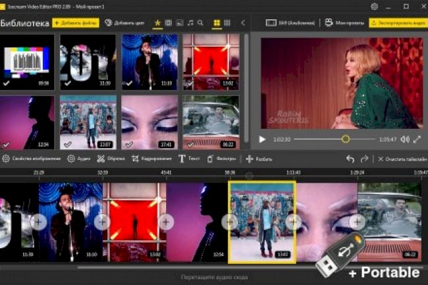Select the 'Кадрирование' crop tool
The width and height of the screenshot is (428, 285).
point(151,159)
